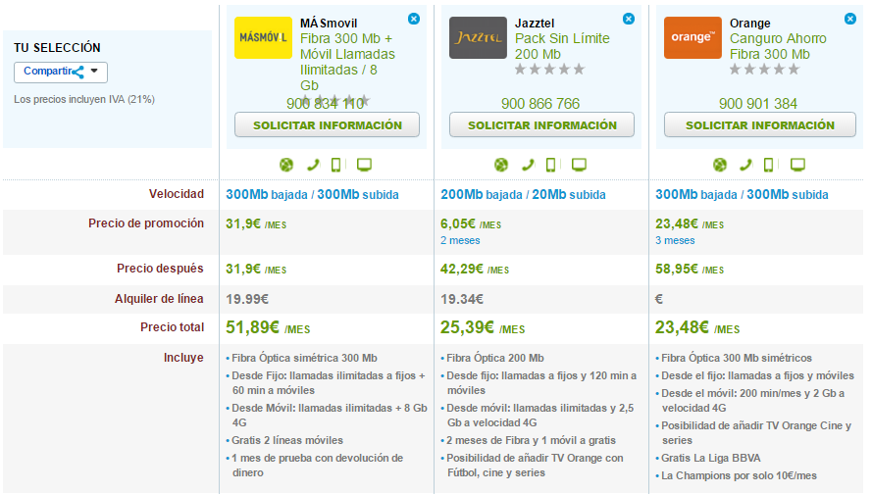Click 'Fibra Óptica simétrica 300 Mb' feature
872x494 pixels.
point(304,359)
